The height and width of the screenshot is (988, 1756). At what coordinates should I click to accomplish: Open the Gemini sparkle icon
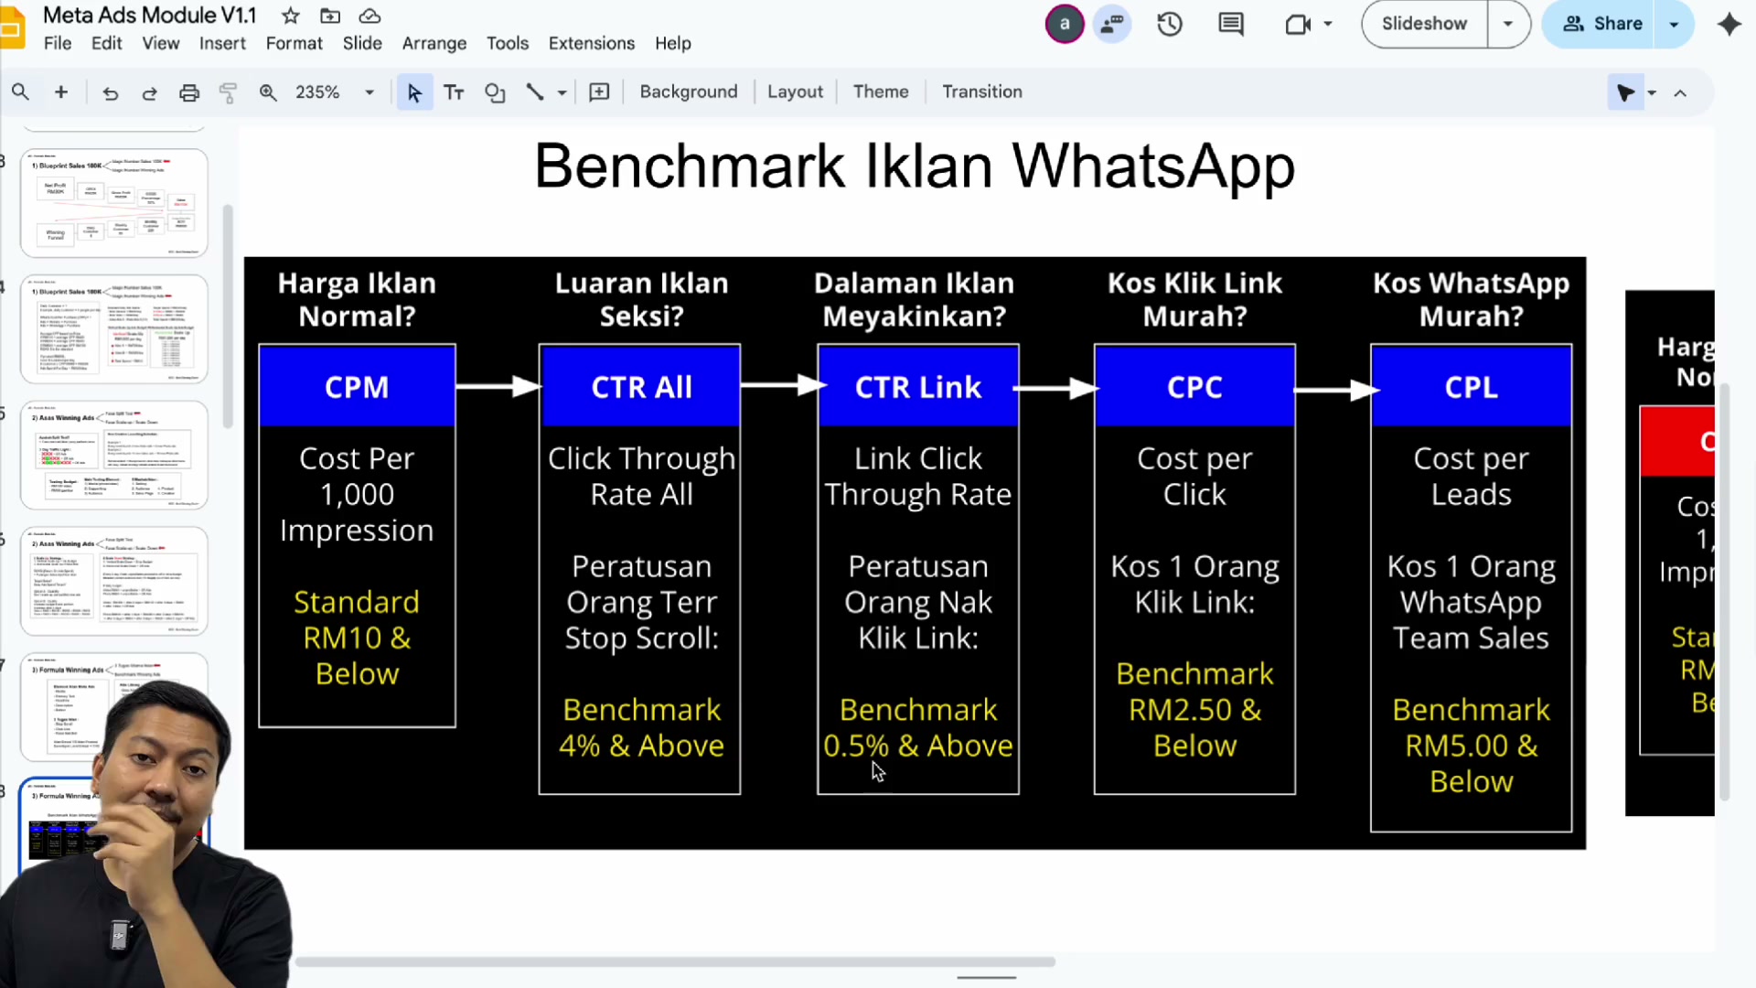(1729, 24)
